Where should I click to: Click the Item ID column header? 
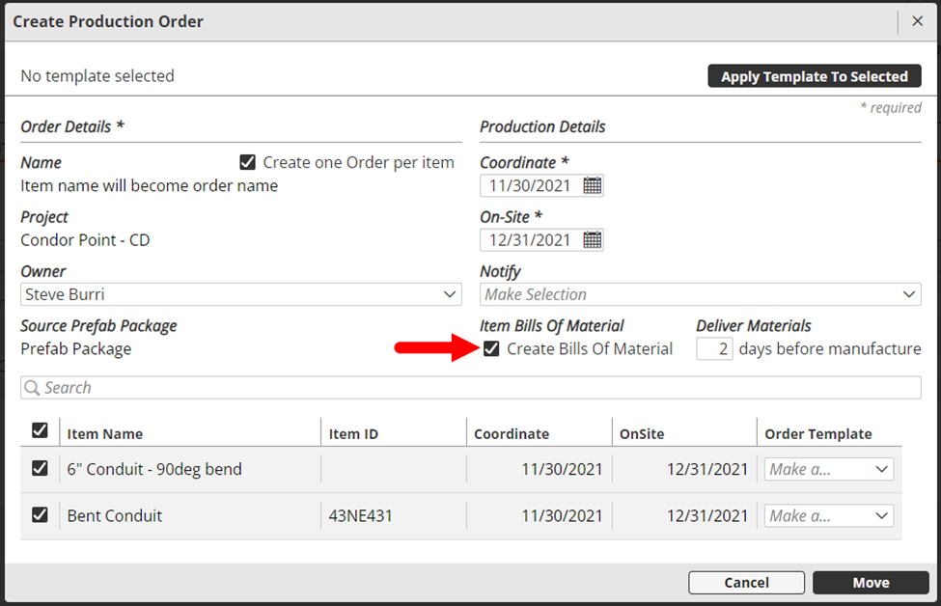[x=353, y=434]
